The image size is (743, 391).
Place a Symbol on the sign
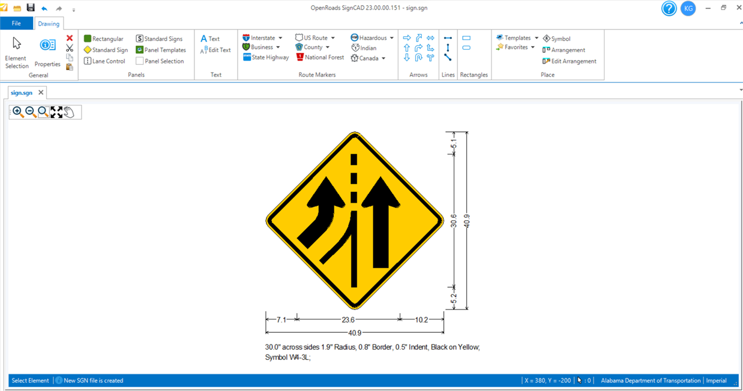coord(556,38)
